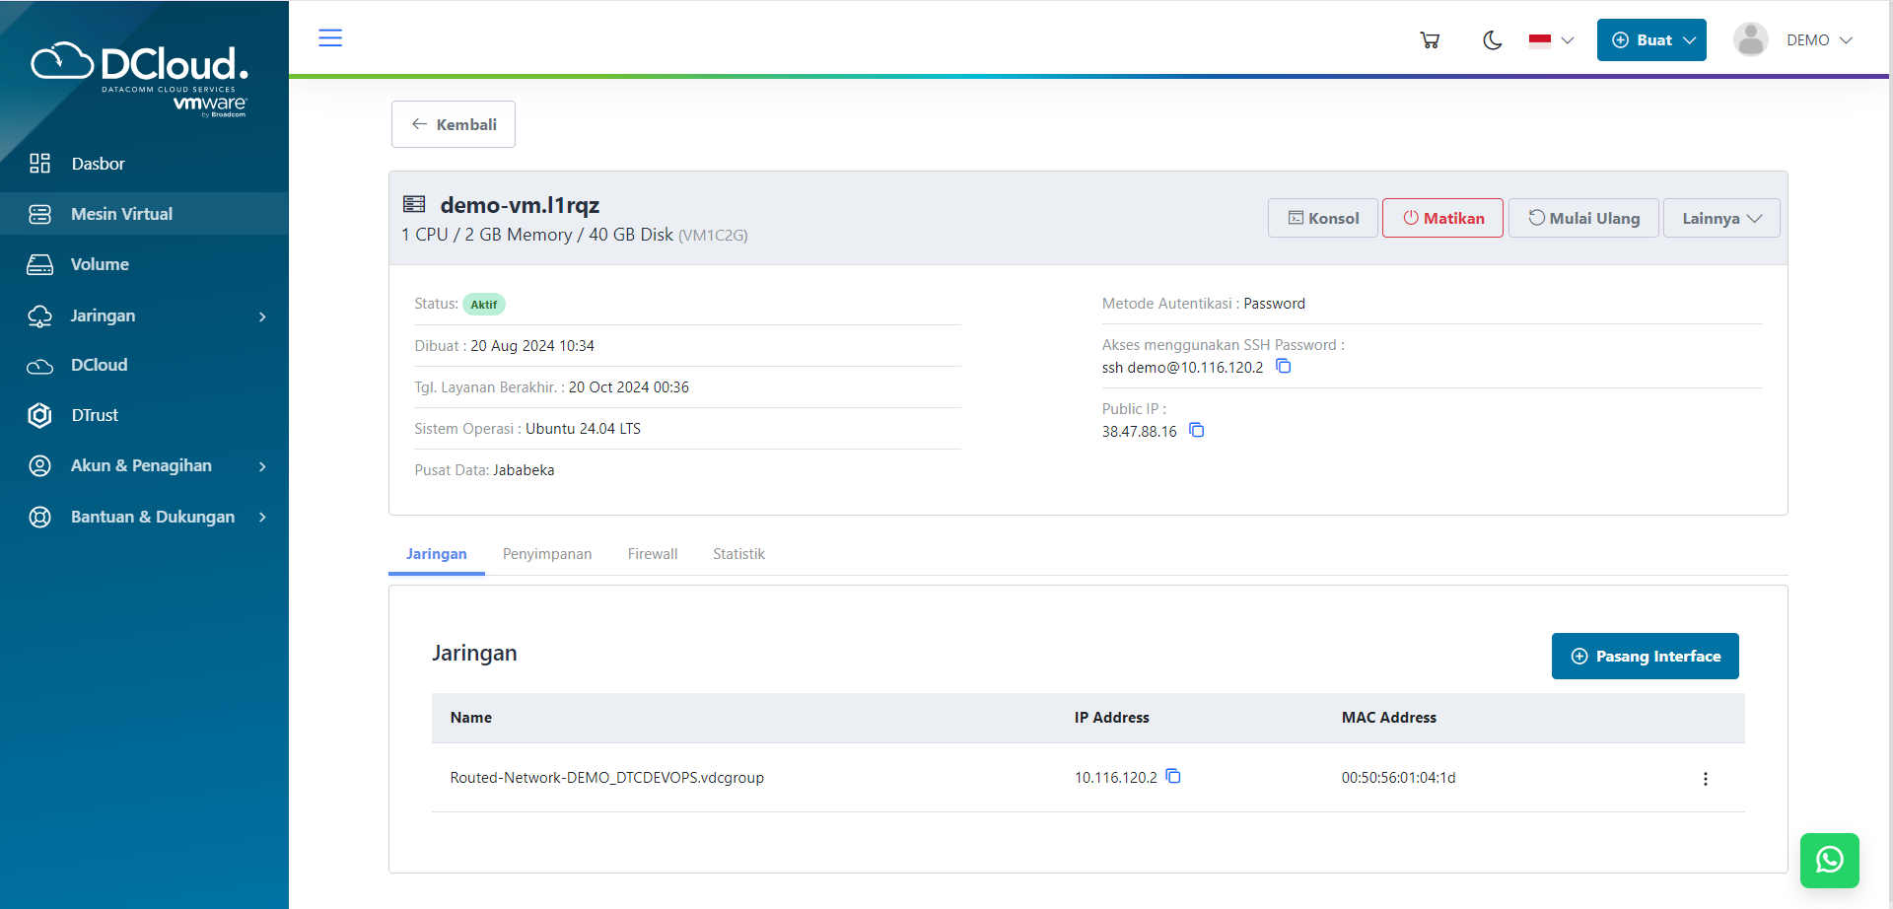Screen dimensions: 1893x909
Task: Open the language flag dropdown
Action: 1551,40
